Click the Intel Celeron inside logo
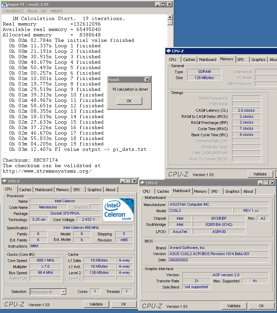Viewport: 277px width, 313px height. (118, 209)
